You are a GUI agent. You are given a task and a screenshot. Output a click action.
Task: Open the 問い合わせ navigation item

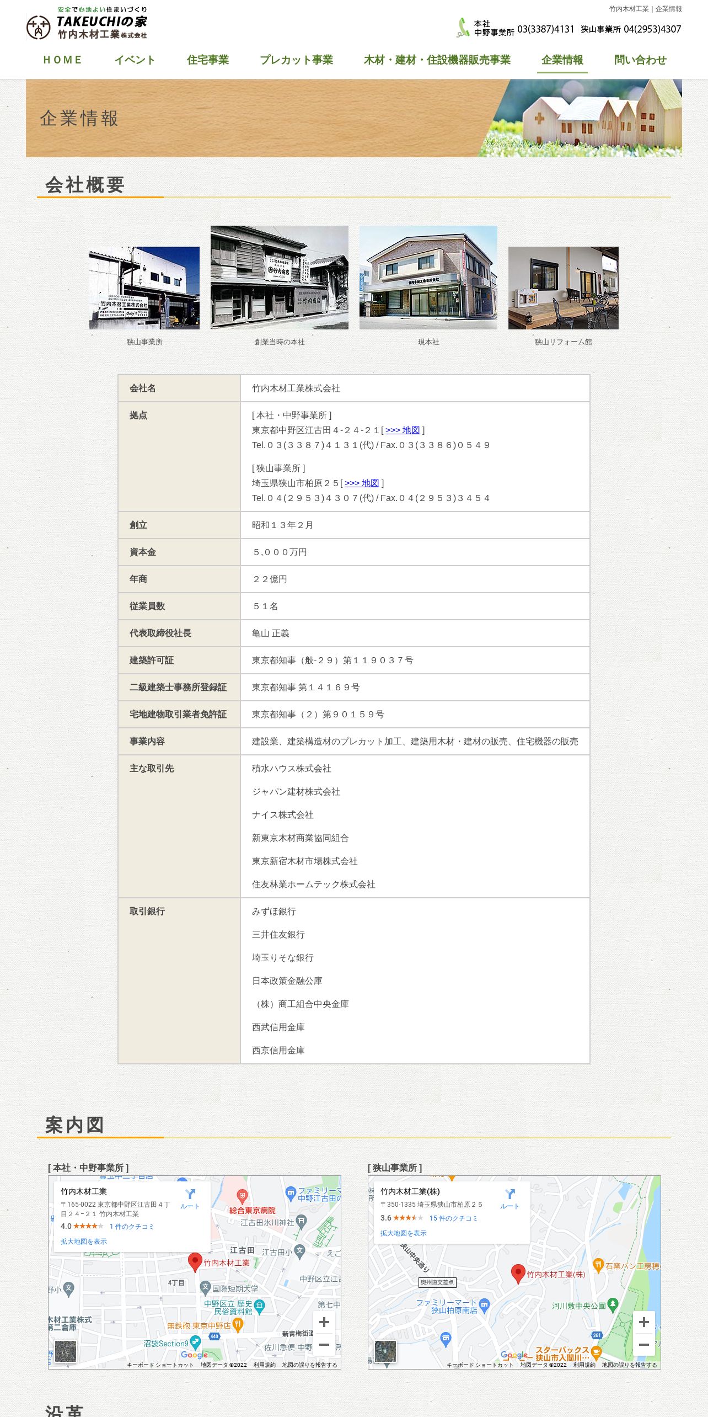coord(640,60)
